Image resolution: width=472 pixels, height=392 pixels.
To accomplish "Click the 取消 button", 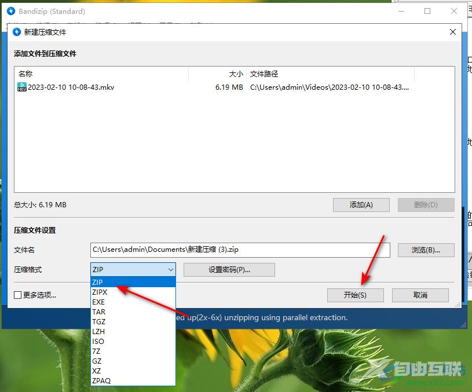I will (420, 295).
